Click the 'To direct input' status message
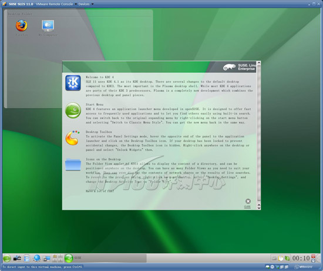 [x=42, y=267]
